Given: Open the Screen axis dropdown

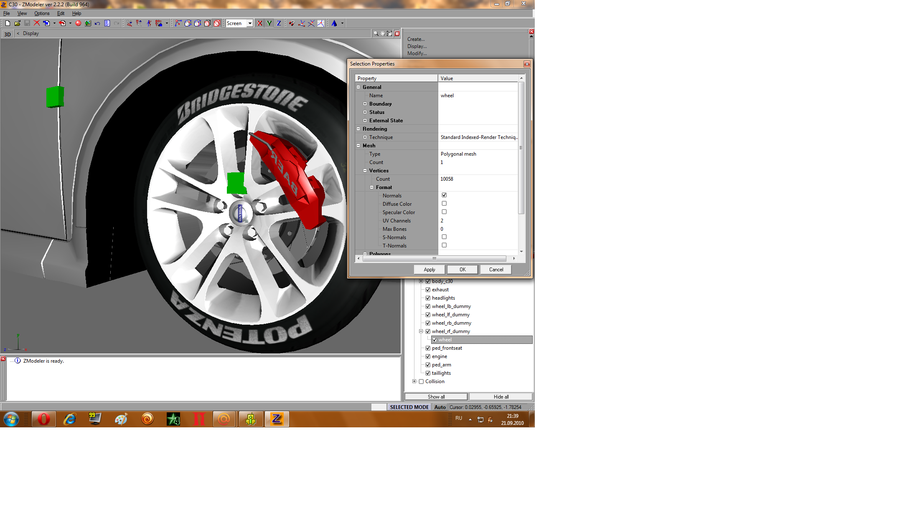Looking at the screenshot, I should 250,23.
